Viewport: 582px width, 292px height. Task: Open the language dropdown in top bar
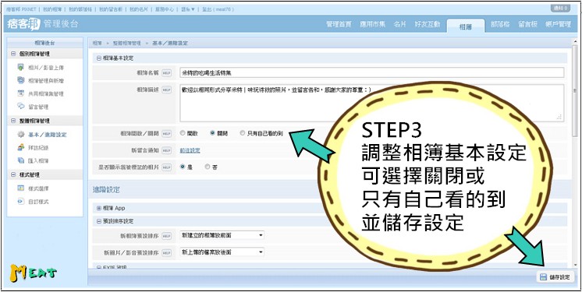point(188,9)
